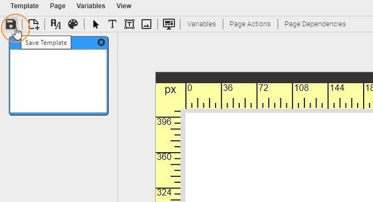Click the Save Template floppy disk icon
The height and width of the screenshot is (202, 373).
(11, 24)
